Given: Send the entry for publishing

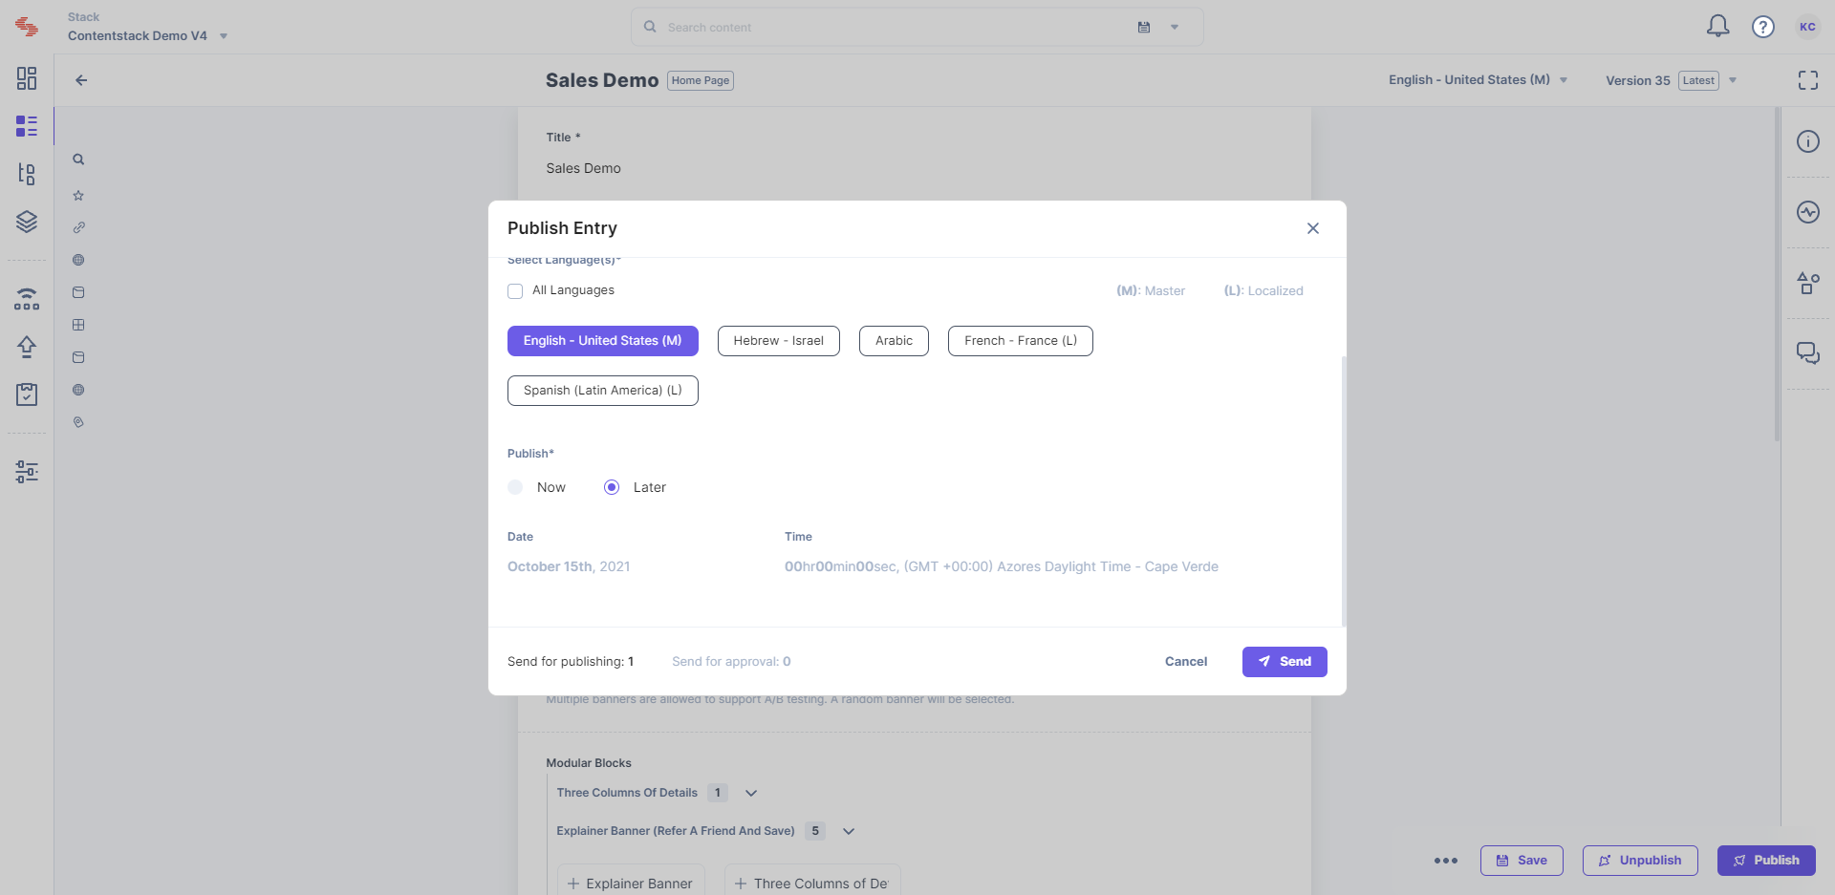Looking at the screenshot, I should [1284, 662].
